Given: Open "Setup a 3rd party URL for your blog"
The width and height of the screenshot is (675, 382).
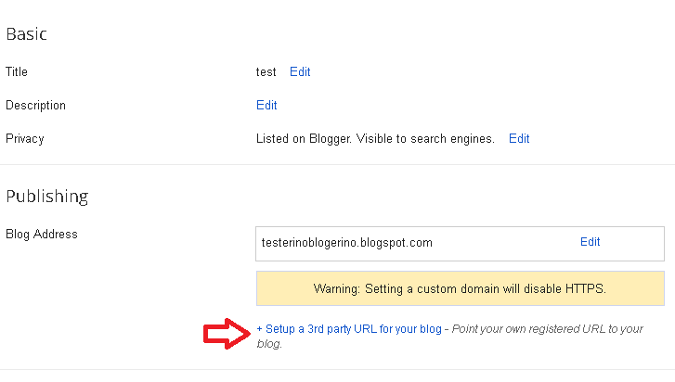Looking at the screenshot, I should click(x=354, y=329).
